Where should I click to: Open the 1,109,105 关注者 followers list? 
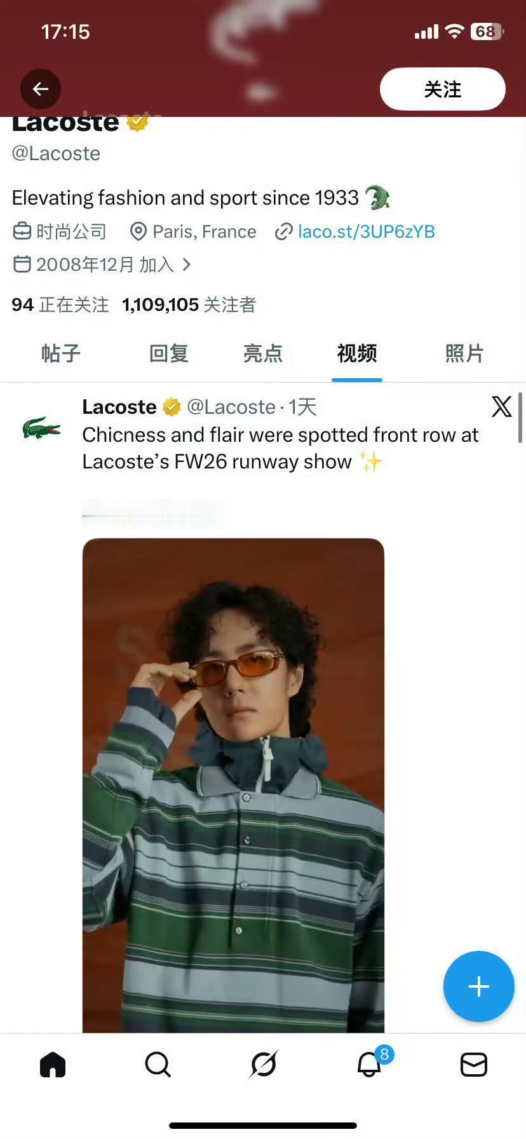click(x=189, y=305)
